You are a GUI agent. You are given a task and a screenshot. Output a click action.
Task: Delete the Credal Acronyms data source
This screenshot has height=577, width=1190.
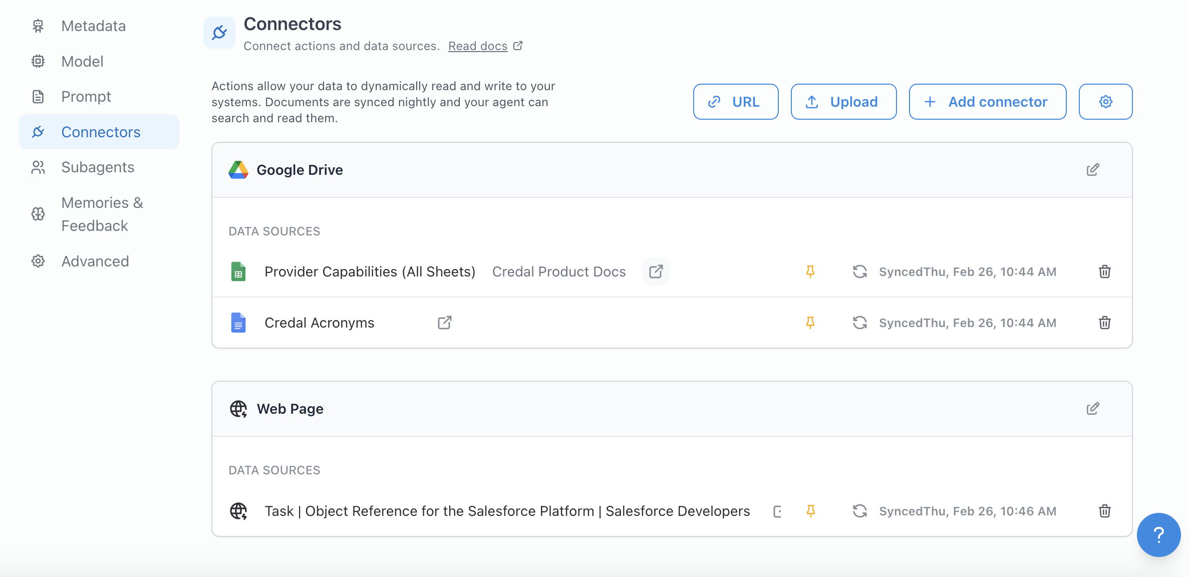point(1104,323)
